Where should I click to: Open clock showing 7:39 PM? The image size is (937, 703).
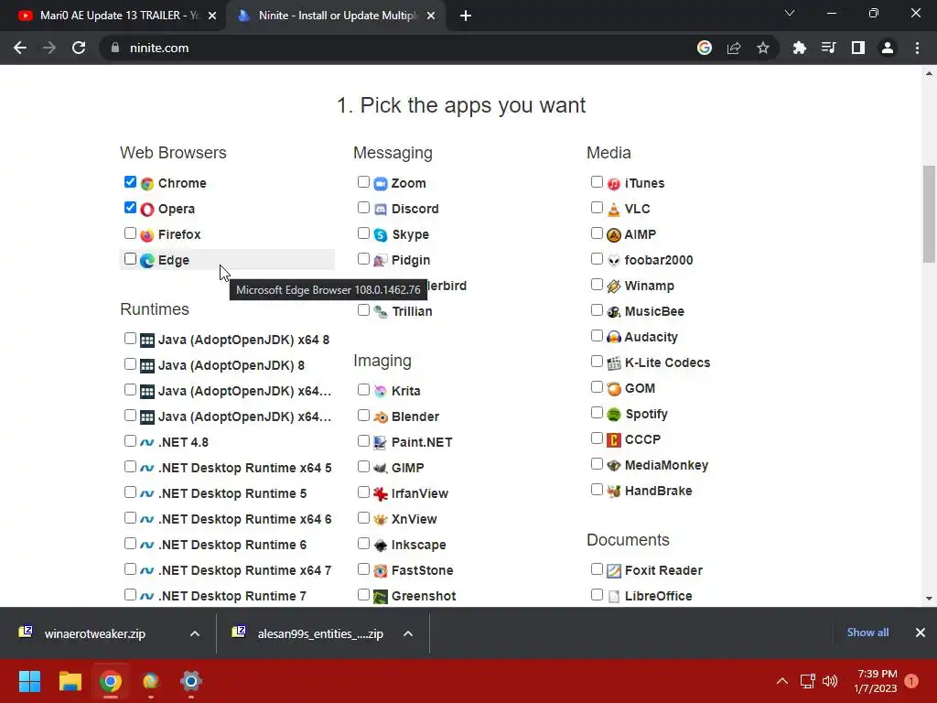(876, 681)
